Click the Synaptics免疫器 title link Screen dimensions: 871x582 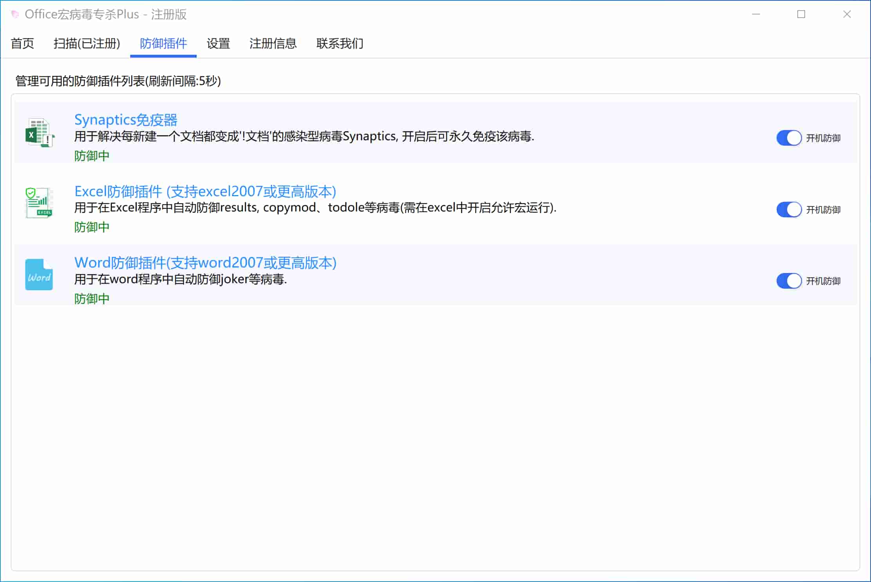(x=126, y=120)
